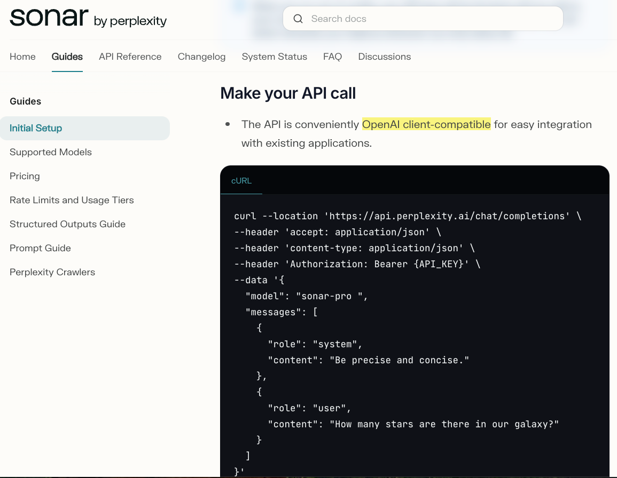Focus the Search docs input field
617x478 pixels.
(423, 19)
